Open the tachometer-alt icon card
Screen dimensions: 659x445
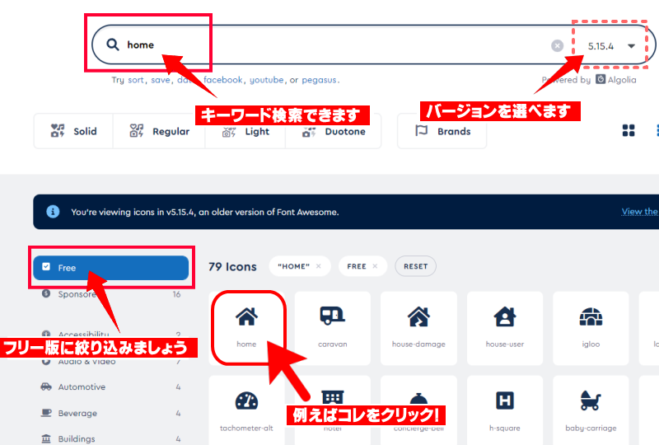coord(246,410)
